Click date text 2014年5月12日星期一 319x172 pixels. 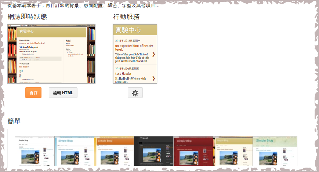127,41
